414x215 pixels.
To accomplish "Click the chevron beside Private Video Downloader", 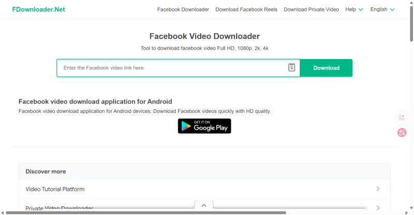I will point(378,208).
